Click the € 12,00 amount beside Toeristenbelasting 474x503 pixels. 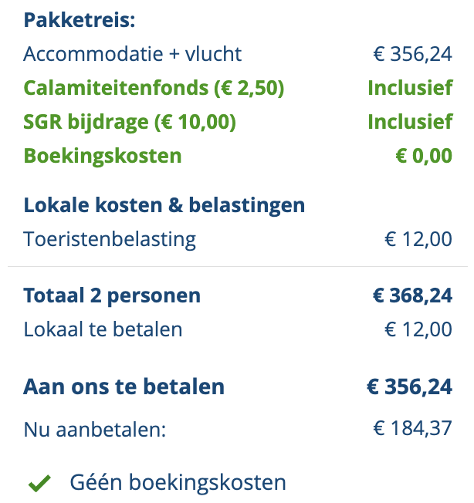pos(418,239)
